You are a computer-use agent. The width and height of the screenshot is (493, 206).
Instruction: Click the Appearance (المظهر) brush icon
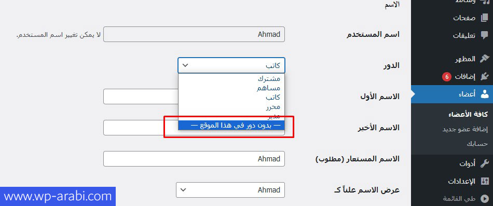485,59
